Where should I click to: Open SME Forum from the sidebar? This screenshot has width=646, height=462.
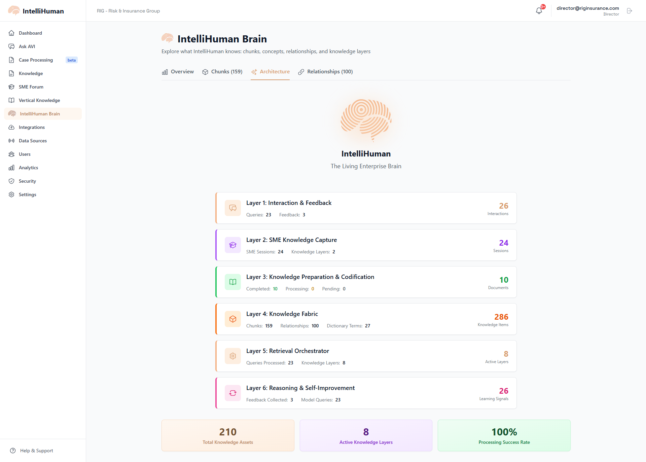pyautogui.click(x=31, y=87)
